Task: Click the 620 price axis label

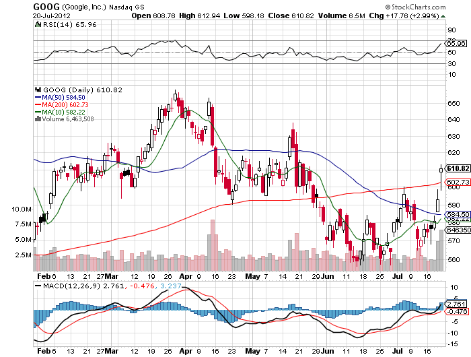Action: [x=454, y=152]
